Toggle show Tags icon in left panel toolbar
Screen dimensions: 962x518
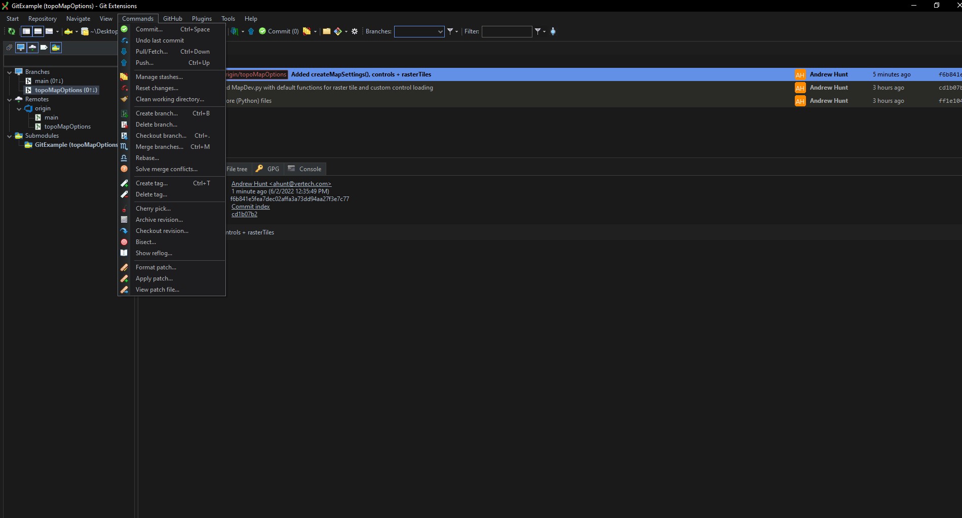tap(44, 48)
